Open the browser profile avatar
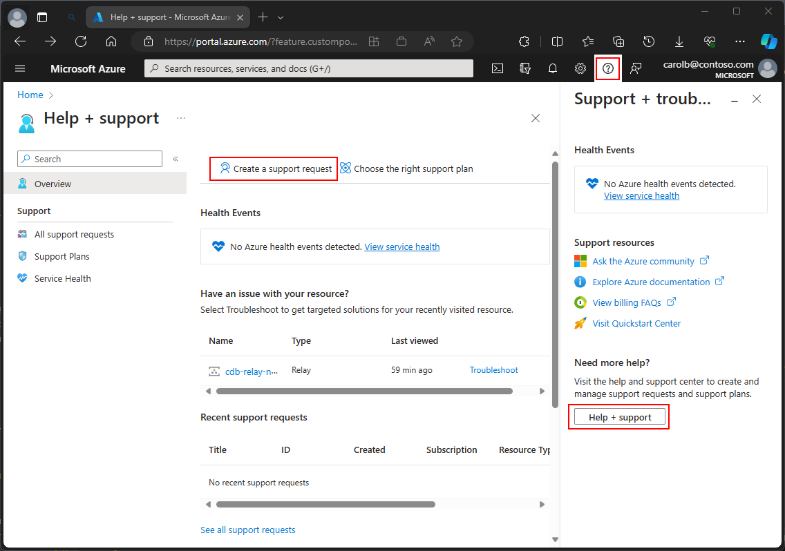The height and width of the screenshot is (551, 785). pos(17,17)
